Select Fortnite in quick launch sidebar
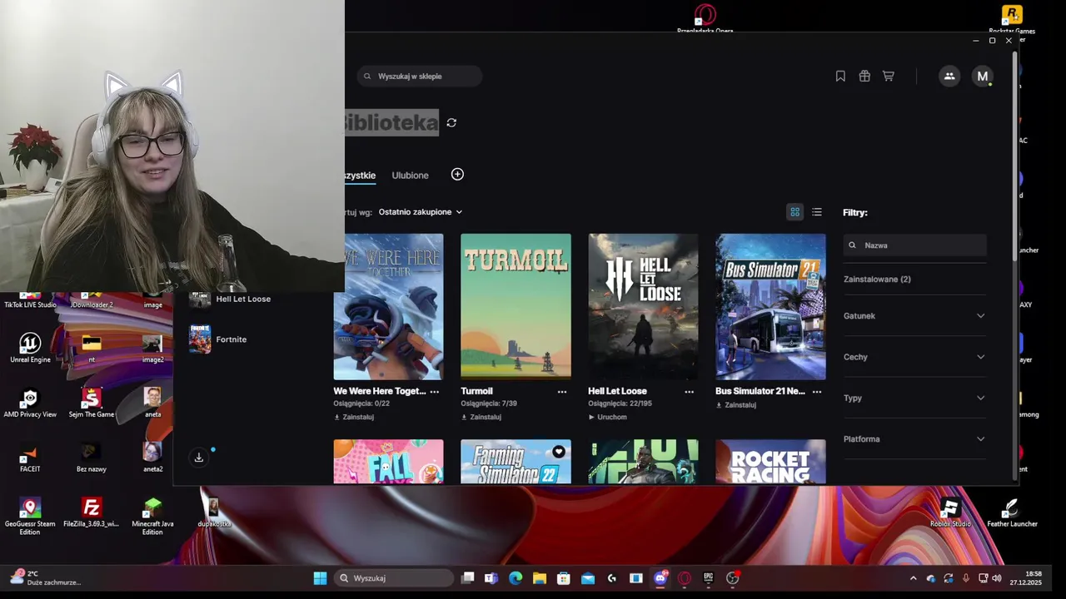 click(x=218, y=339)
